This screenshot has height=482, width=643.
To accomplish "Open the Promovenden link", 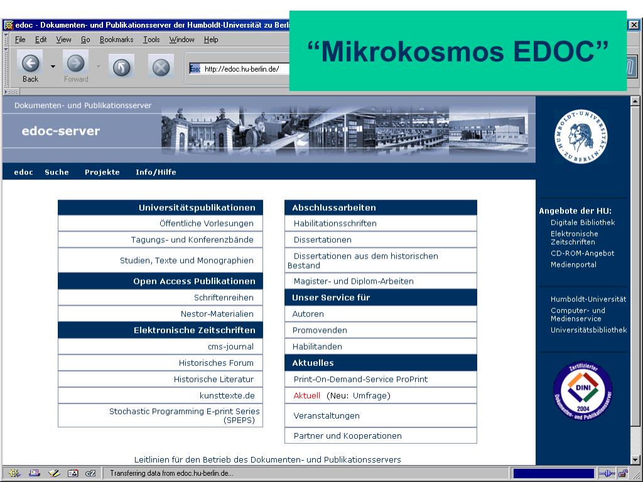I will point(320,330).
